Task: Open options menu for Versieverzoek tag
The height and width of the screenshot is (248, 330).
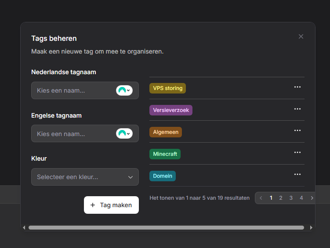Action: click(x=297, y=109)
